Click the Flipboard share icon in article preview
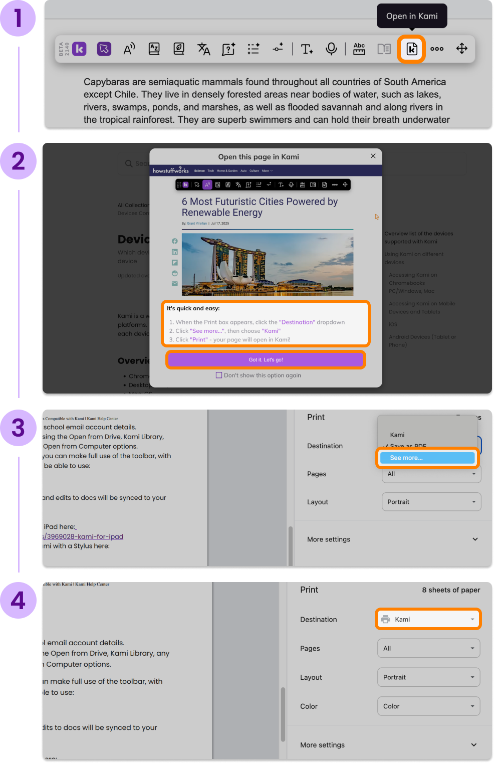Viewport: 494px width, 763px height. point(175,263)
